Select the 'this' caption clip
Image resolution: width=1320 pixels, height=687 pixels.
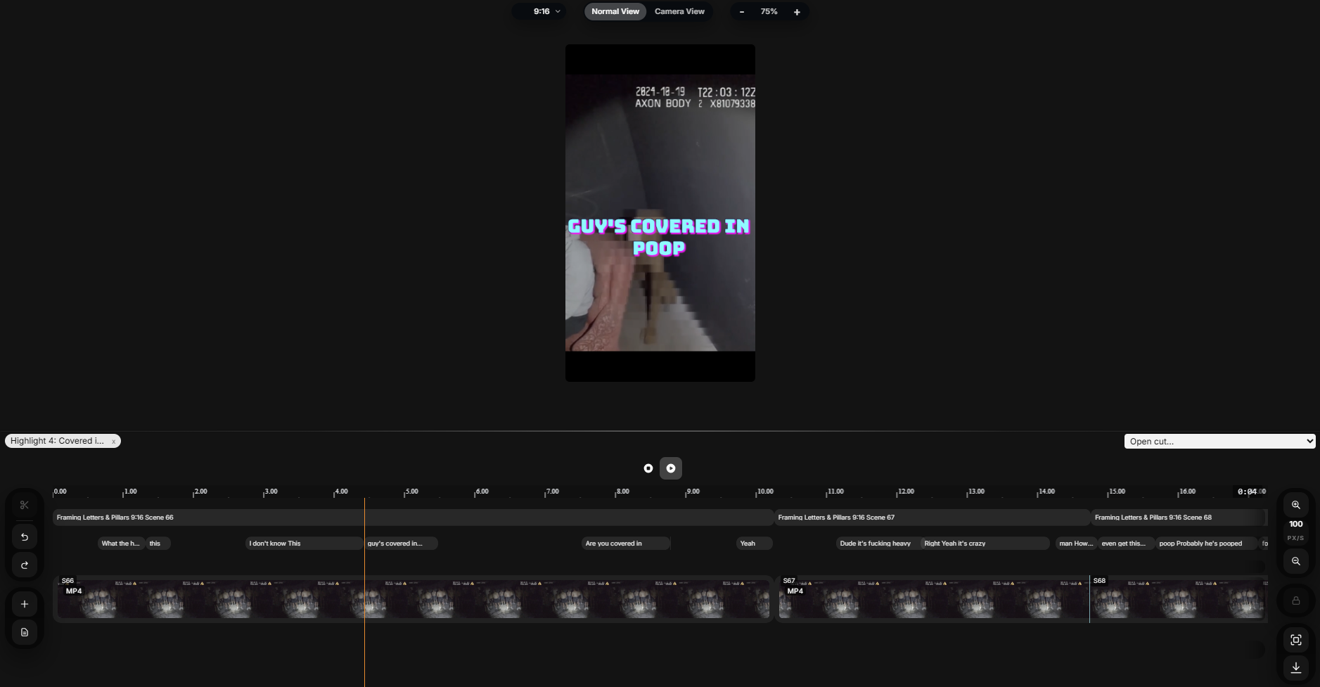pyautogui.click(x=158, y=544)
